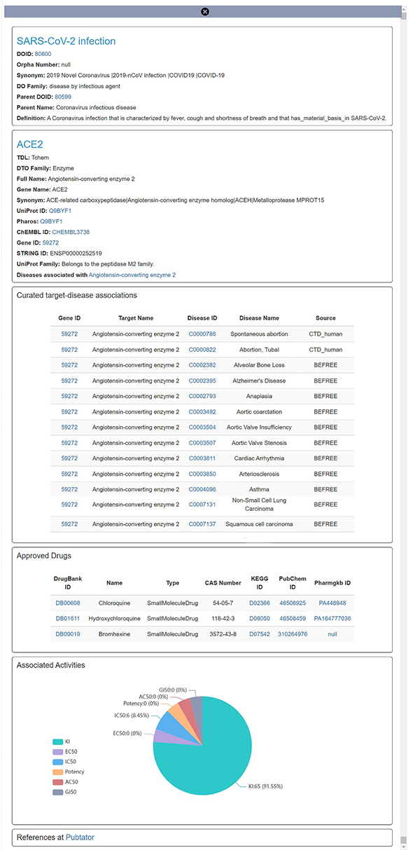The width and height of the screenshot is (420, 850).
Task: Open KEGG ID D07542 for Bromhexine
Action: [x=259, y=633]
